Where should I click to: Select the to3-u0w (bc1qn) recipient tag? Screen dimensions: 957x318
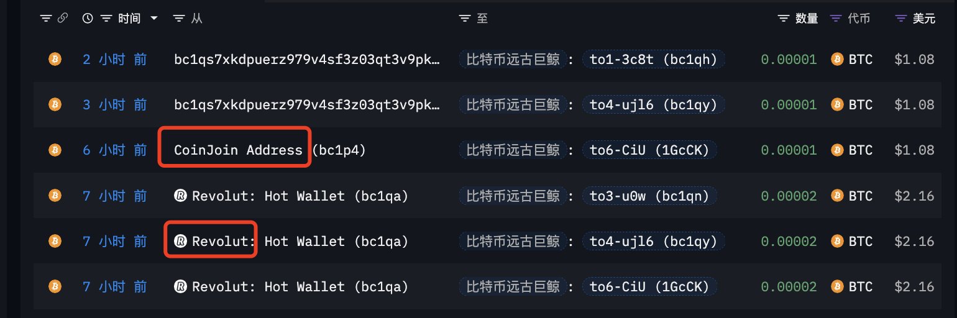pyautogui.click(x=649, y=196)
